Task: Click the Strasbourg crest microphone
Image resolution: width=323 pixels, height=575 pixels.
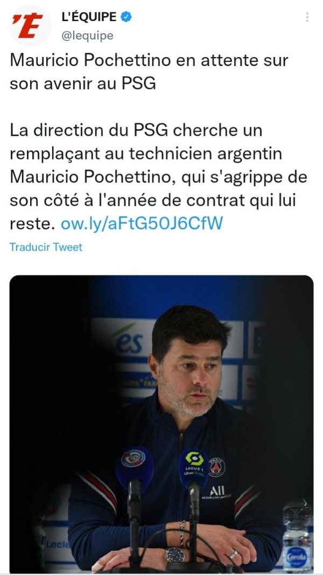Action: 134,468
